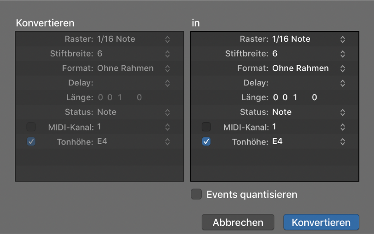Screen dimensions: 374x234
Task: Click the right-panel Tonhöhe value E4
Action: 278,142
